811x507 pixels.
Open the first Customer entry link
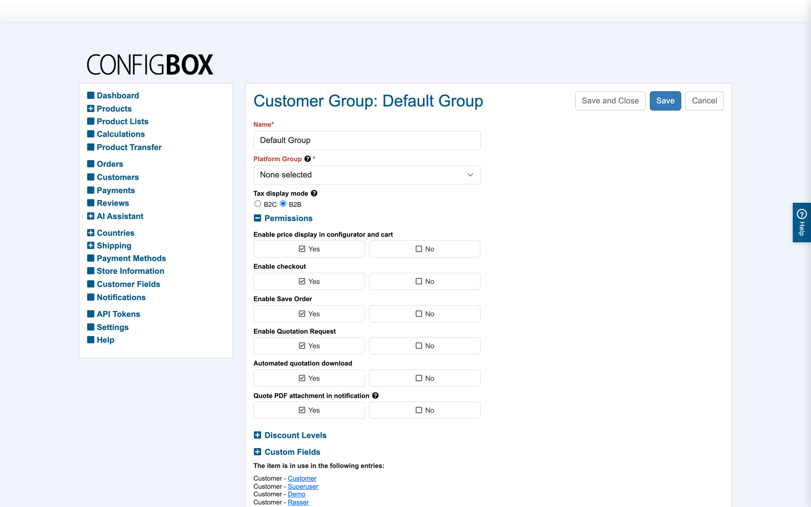(302, 478)
